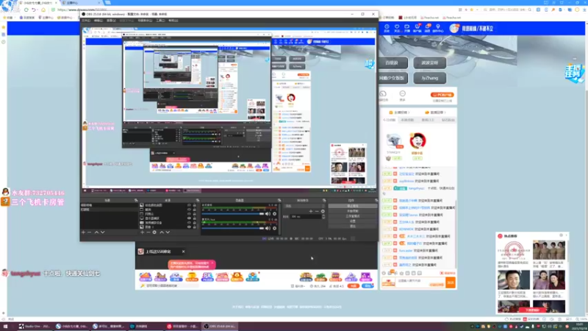Click the orange PC客户端 button

pos(442,95)
